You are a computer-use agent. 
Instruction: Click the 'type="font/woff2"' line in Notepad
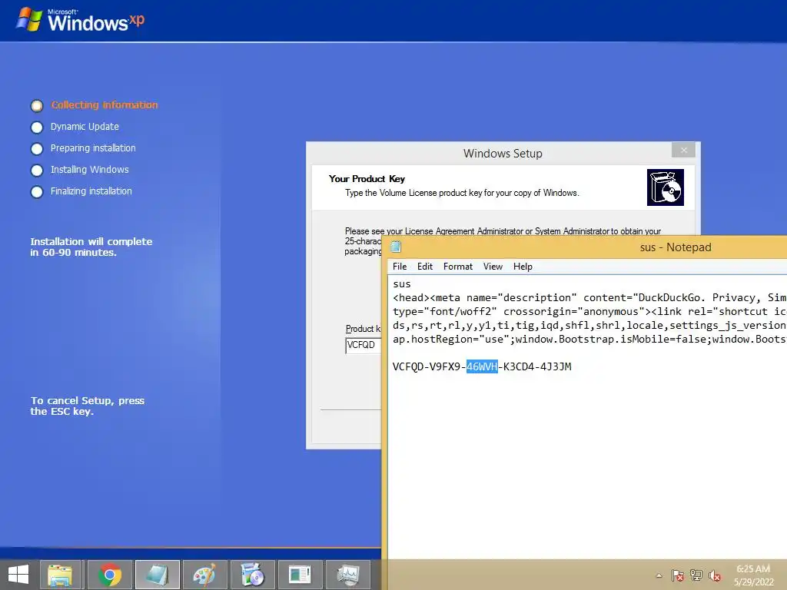[589, 312]
